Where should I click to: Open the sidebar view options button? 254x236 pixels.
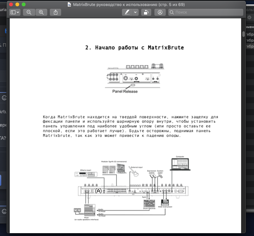tap(15, 12)
